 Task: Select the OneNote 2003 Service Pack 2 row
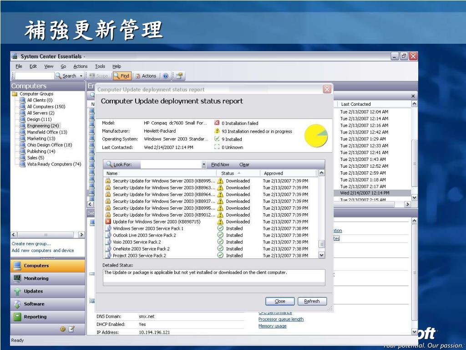coord(211,249)
